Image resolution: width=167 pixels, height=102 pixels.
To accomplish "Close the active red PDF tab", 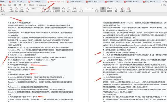I will click(64, 2).
